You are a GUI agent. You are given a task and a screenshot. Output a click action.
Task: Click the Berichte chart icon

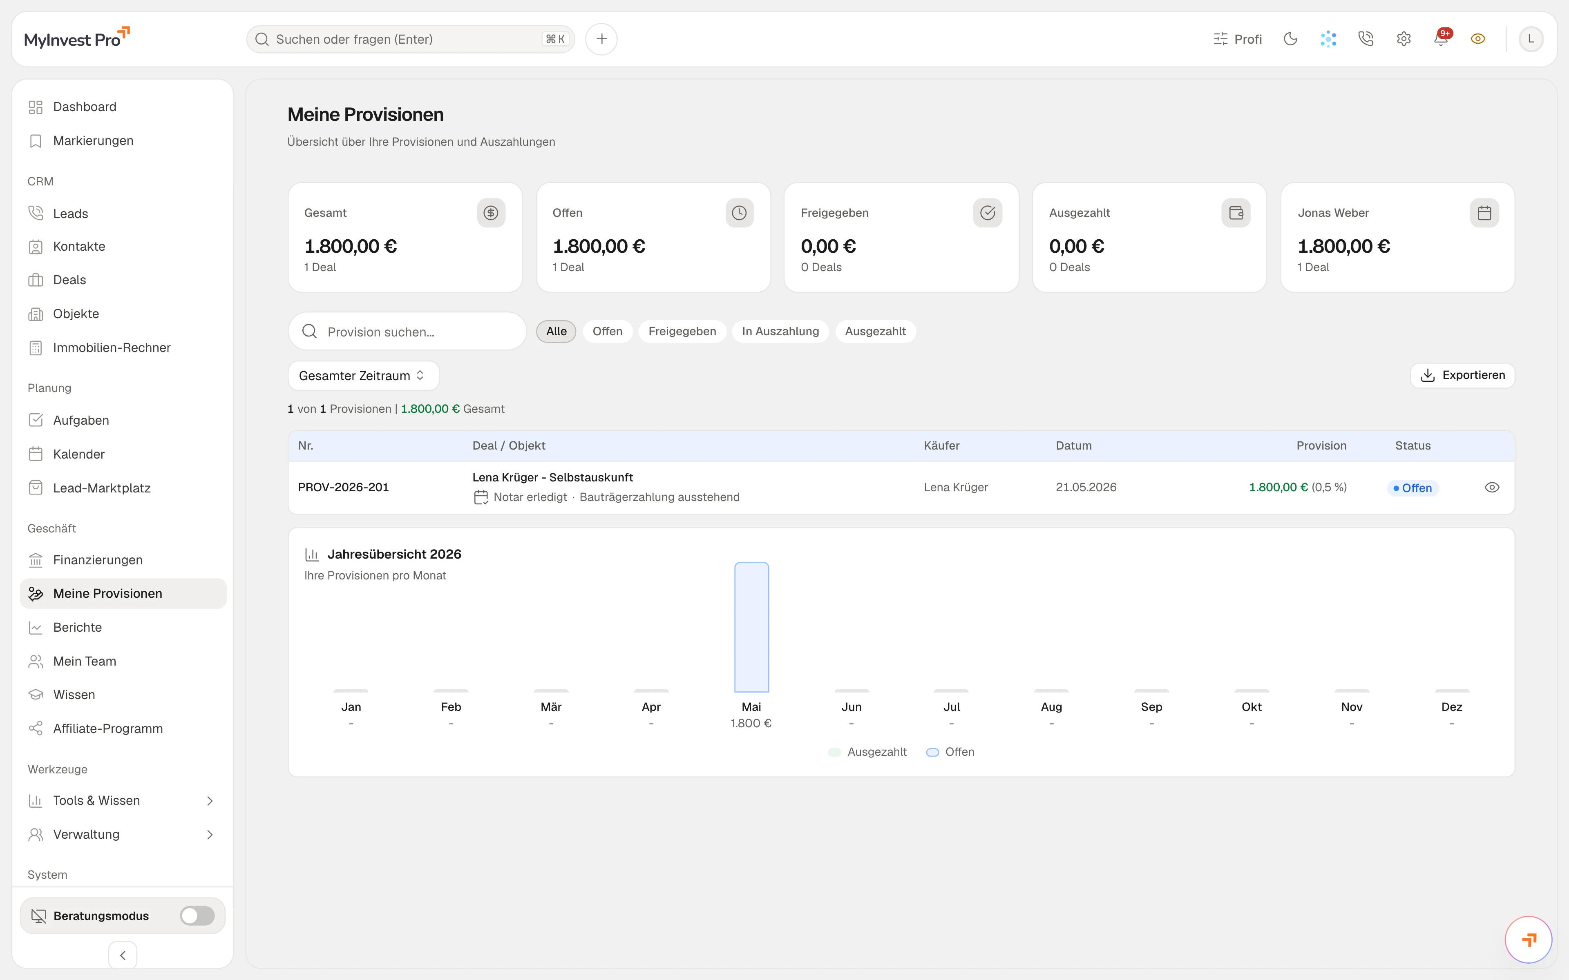click(x=36, y=628)
